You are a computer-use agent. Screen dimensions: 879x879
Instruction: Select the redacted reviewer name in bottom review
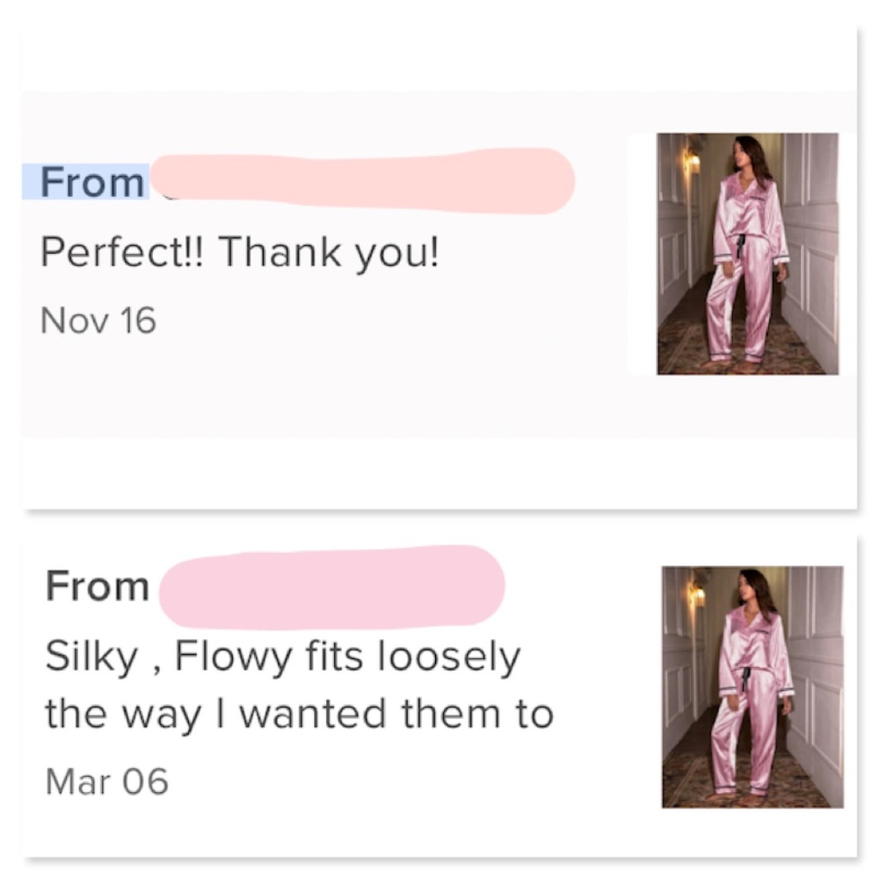[x=331, y=585]
